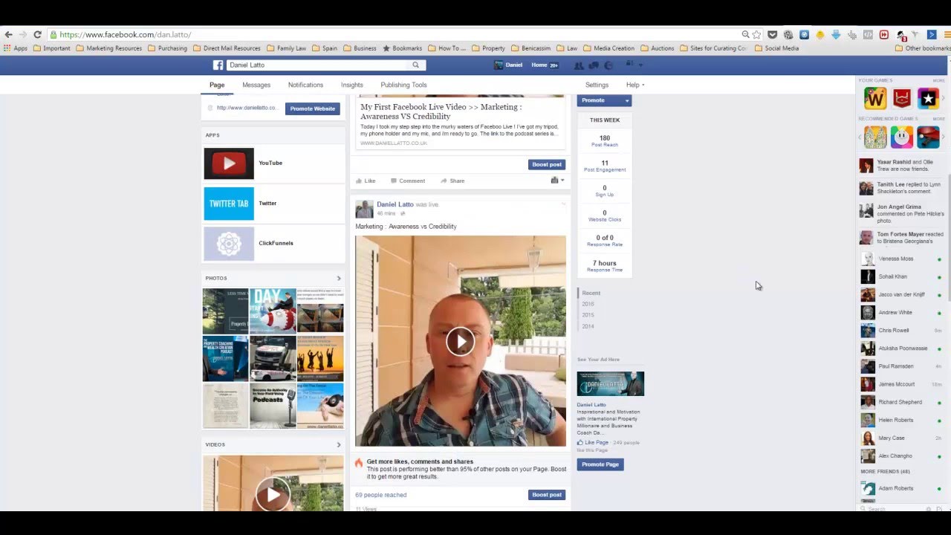Click the blue download arrow extension icon

tap(836, 35)
